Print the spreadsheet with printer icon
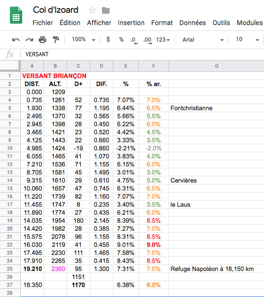Screen dimensions: 264x297 43,40
